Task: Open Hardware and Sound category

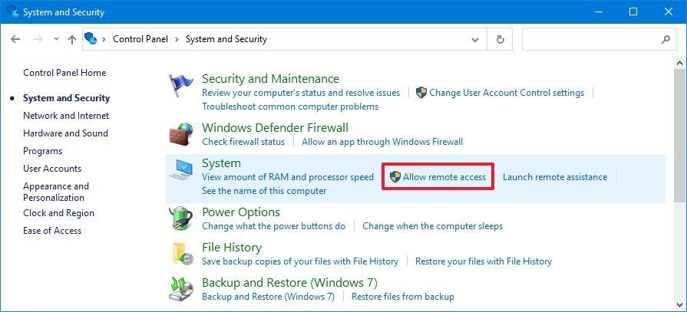Action: coord(65,133)
